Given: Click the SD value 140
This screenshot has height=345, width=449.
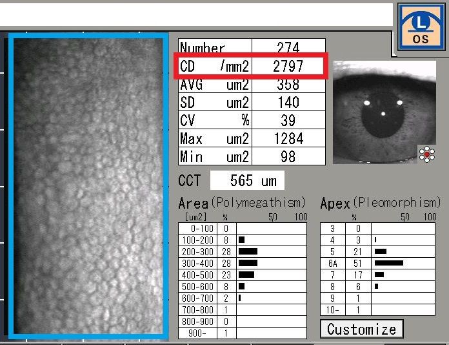Looking at the screenshot, I should 288,102.
